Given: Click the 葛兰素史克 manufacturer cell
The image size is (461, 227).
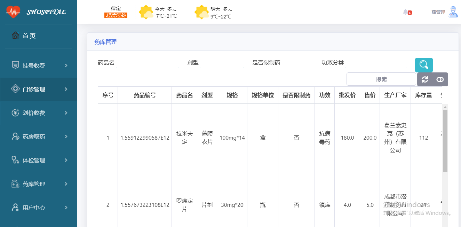Looking at the screenshot, I should tap(395, 138).
